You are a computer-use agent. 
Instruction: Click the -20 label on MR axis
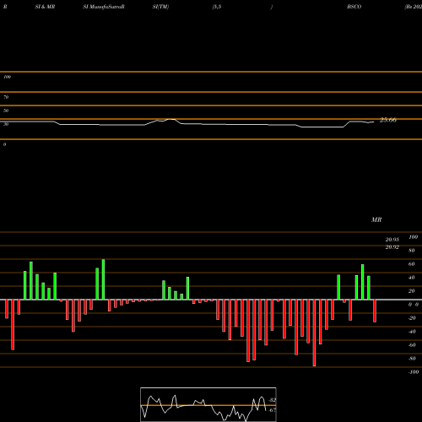412,318
